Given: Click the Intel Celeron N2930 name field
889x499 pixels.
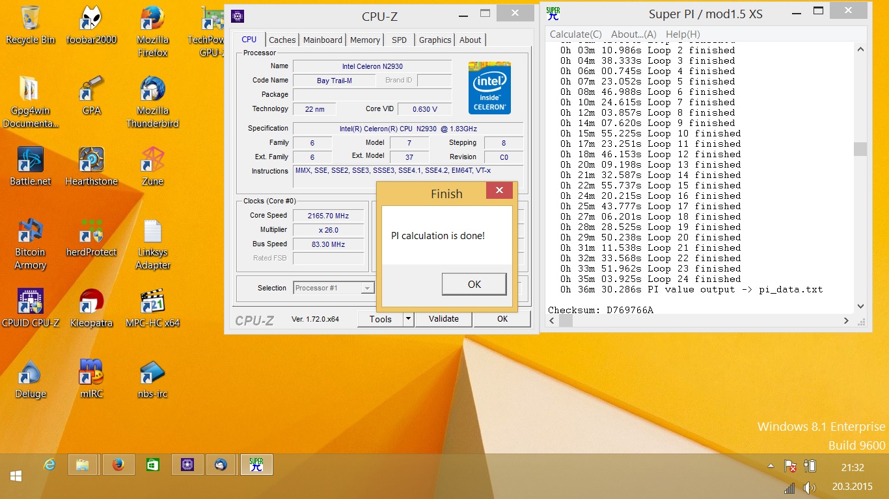Looking at the screenshot, I should [372, 66].
